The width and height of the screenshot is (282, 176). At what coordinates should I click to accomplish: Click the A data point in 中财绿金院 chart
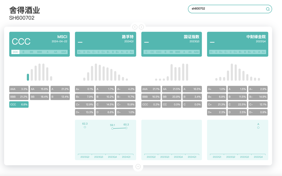point(258,127)
